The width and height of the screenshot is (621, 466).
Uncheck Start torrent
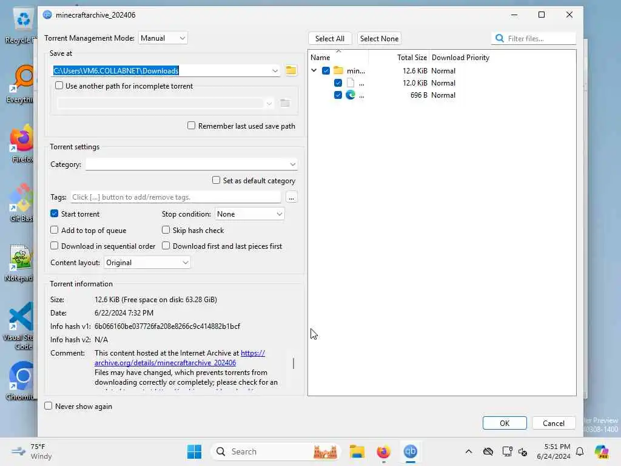(55, 214)
